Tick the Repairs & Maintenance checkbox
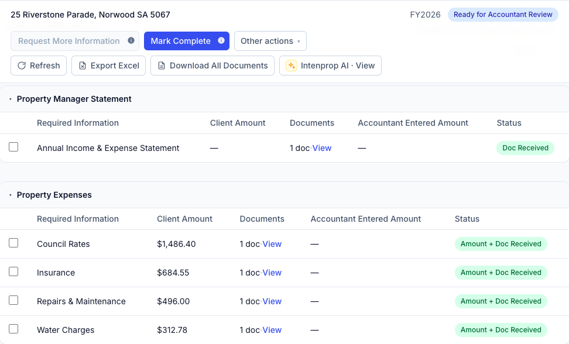Screen dimensions: 569x344 tap(13, 300)
